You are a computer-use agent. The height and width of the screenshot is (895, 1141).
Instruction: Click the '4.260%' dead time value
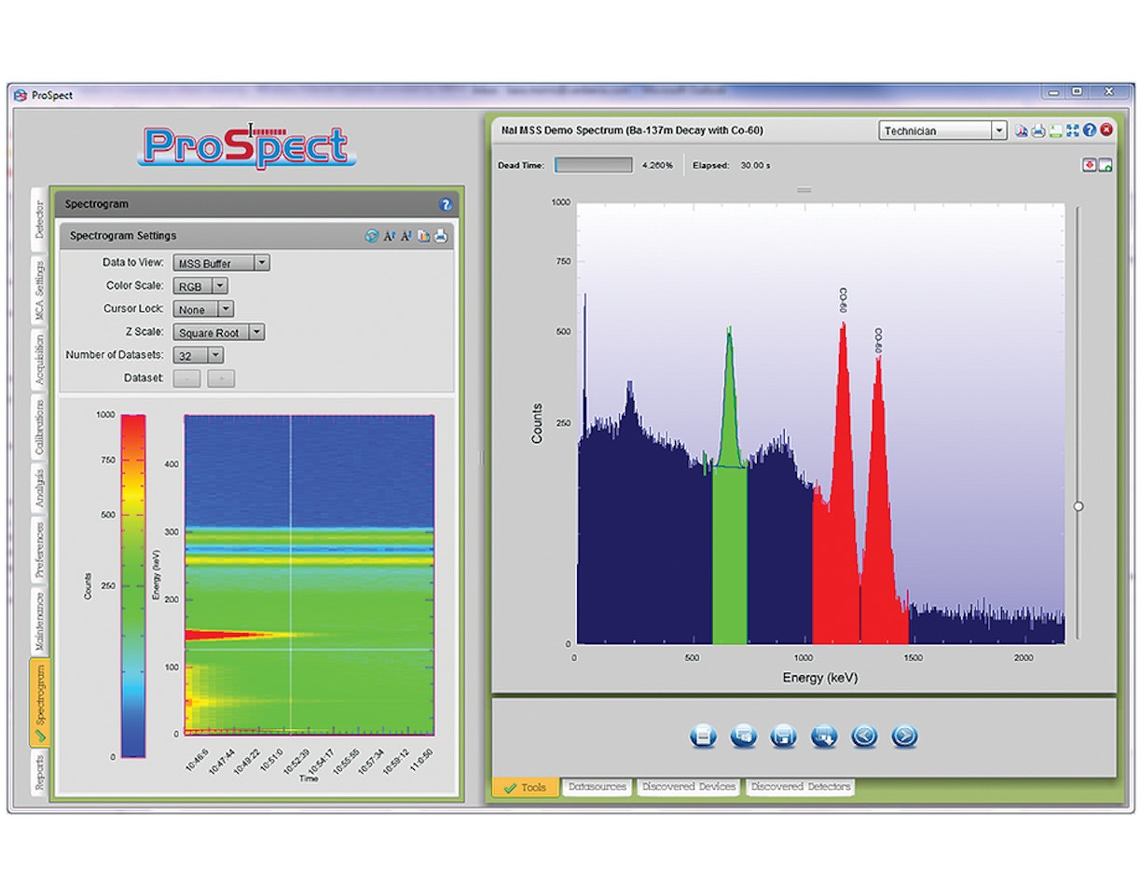(x=657, y=165)
